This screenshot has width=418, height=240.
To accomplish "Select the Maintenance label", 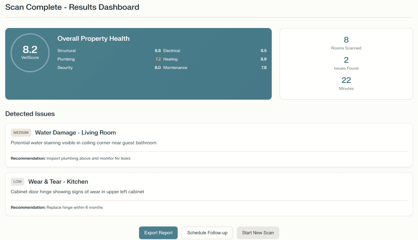I will point(175,67).
